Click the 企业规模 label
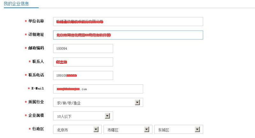Viewport: 255px width, 138px height. [x=36, y=115]
